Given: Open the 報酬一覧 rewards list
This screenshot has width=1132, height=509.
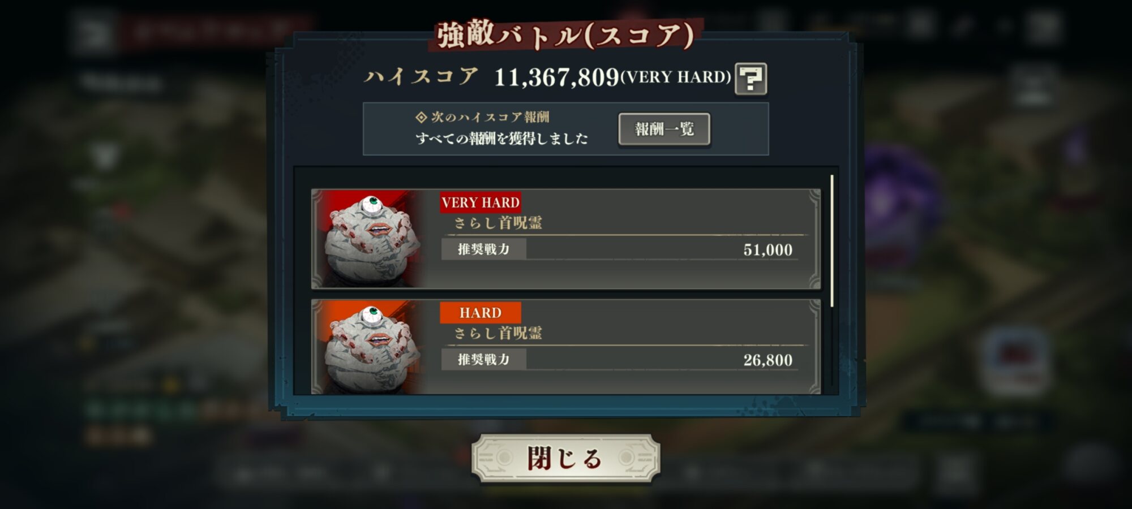Looking at the screenshot, I should coord(664,130).
